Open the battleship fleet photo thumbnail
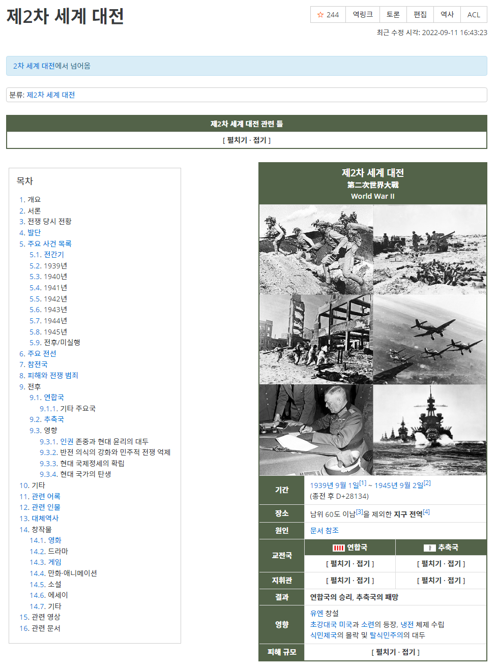The image size is (497, 668). pos(430,430)
